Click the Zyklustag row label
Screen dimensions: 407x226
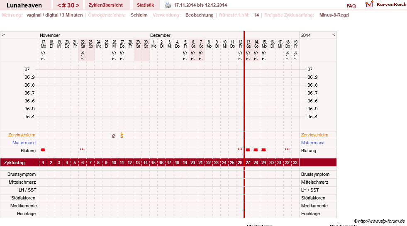15,163
